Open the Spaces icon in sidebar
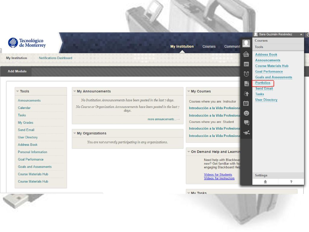Image resolution: width=309 pixels, height=232 pixels. point(247,133)
